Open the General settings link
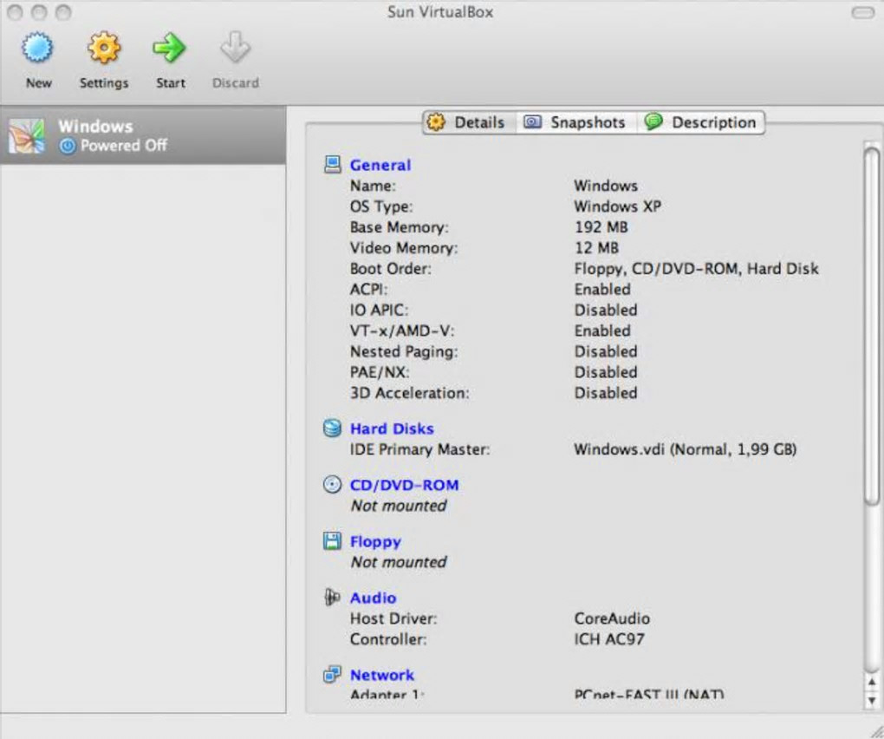Screen dimensions: 884x739 (x=380, y=166)
